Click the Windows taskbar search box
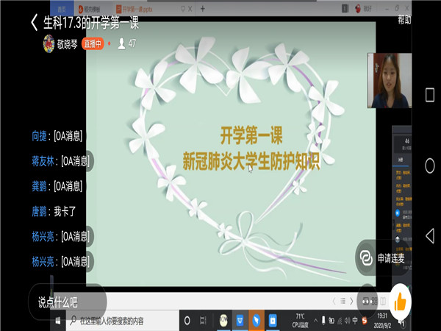441x331 pixels. [x=118, y=321]
